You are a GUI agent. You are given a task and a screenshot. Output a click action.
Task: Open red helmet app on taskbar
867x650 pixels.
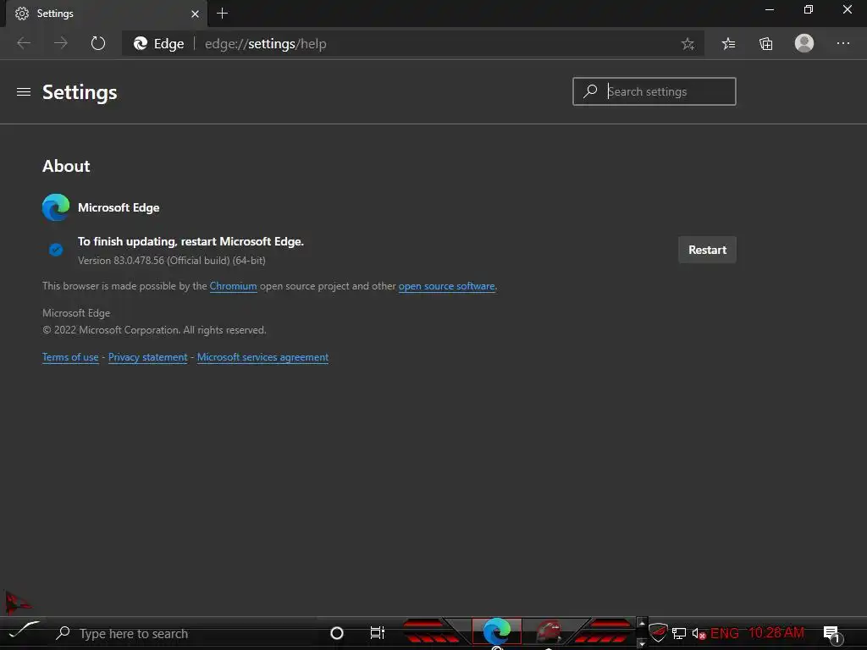(x=549, y=631)
